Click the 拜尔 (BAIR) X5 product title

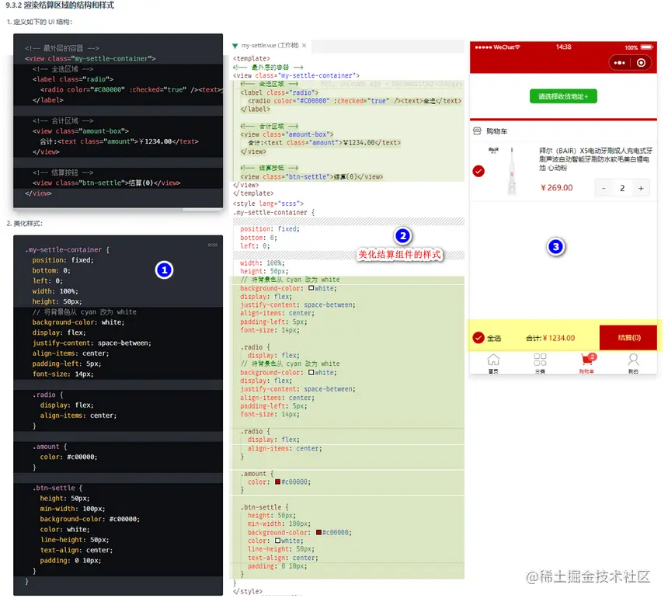click(596, 159)
